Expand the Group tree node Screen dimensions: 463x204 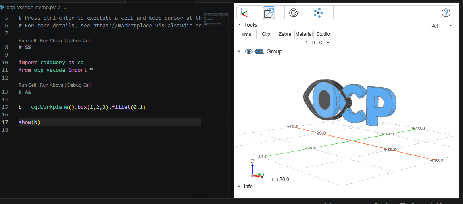pos(240,51)
